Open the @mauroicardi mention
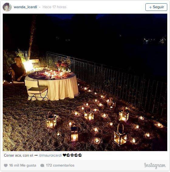The image size is (170, 172). point(50,155)
